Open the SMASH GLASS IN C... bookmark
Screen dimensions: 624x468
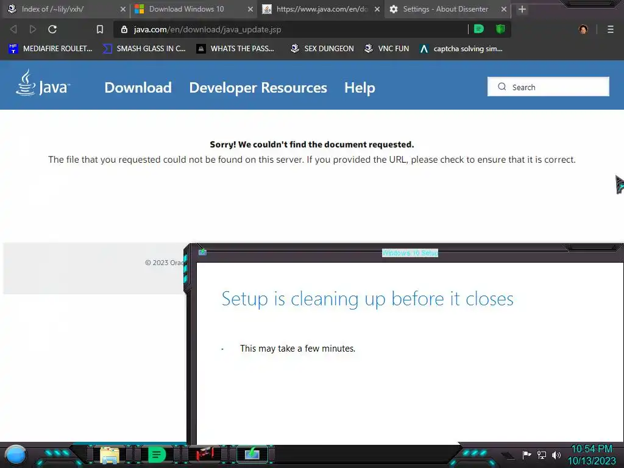click(144, 49)
